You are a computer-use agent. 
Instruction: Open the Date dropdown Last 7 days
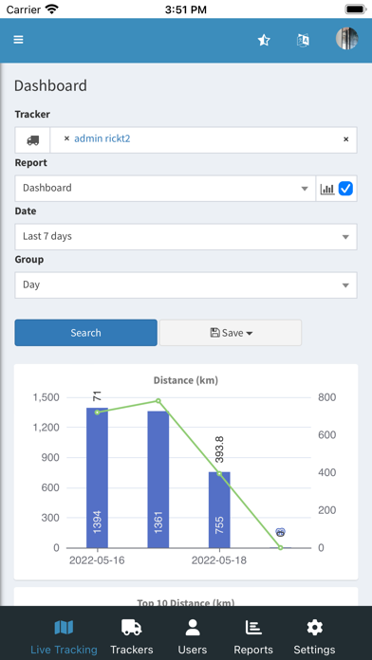(x=186, y=236)
